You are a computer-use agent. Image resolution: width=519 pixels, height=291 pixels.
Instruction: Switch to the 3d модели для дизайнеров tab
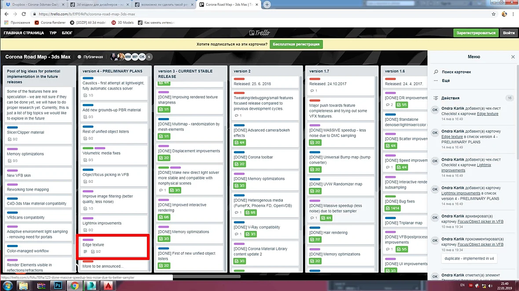tap(99, 5)
